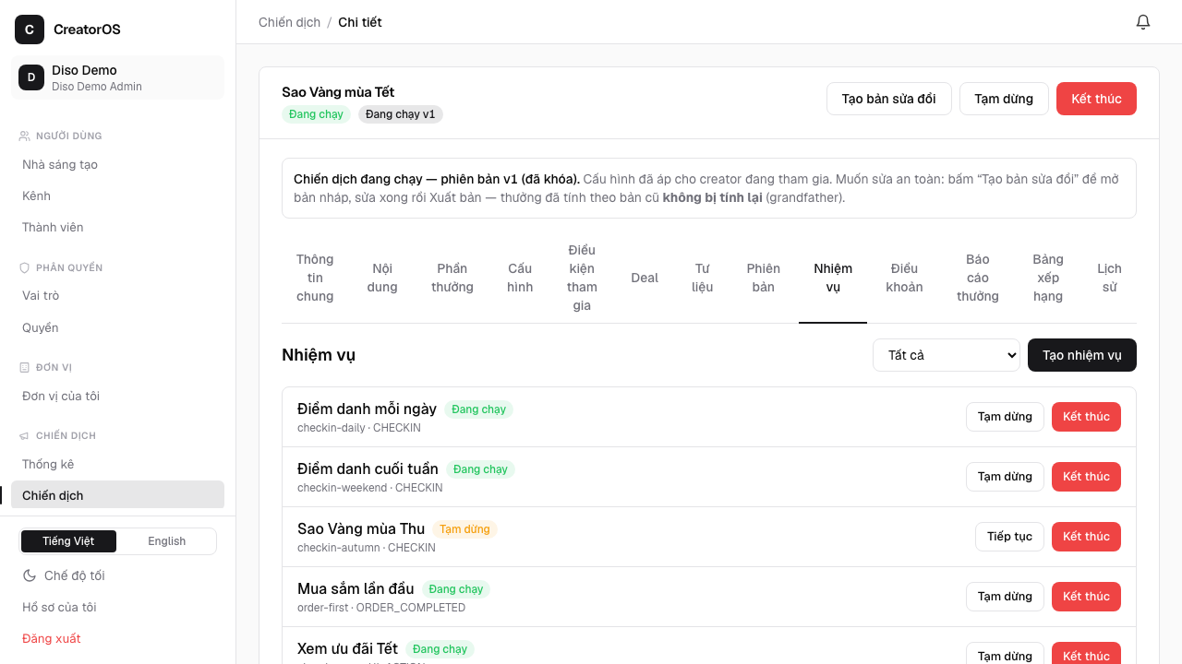Resume Sao Vàng mùa Thu task
This screenshot has width=1182, height=664.
(1009, 537)
